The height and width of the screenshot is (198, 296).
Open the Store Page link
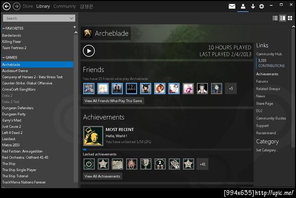point(264,103)
